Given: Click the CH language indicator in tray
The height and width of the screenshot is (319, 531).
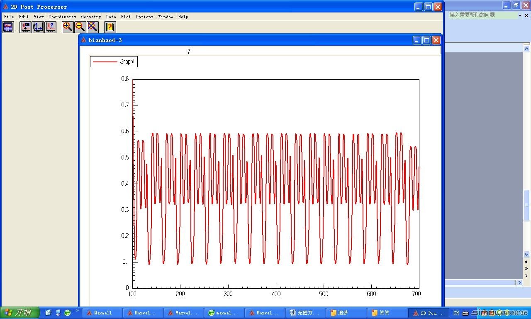Looking at the screenshot, I should [456, 313].
